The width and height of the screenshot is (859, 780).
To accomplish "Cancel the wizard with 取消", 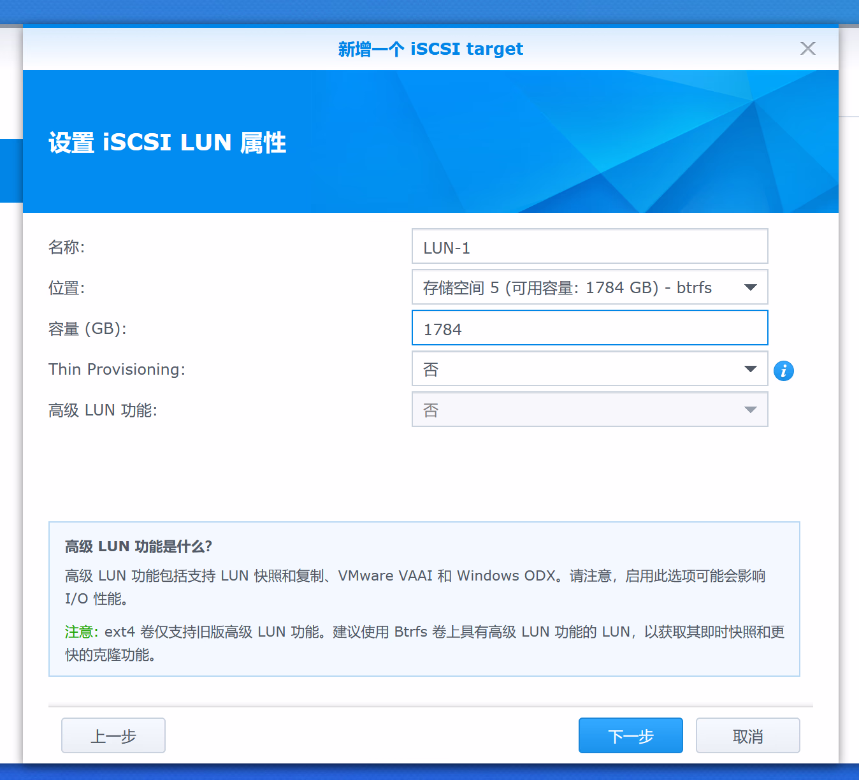I will click(x=747, y=736).
